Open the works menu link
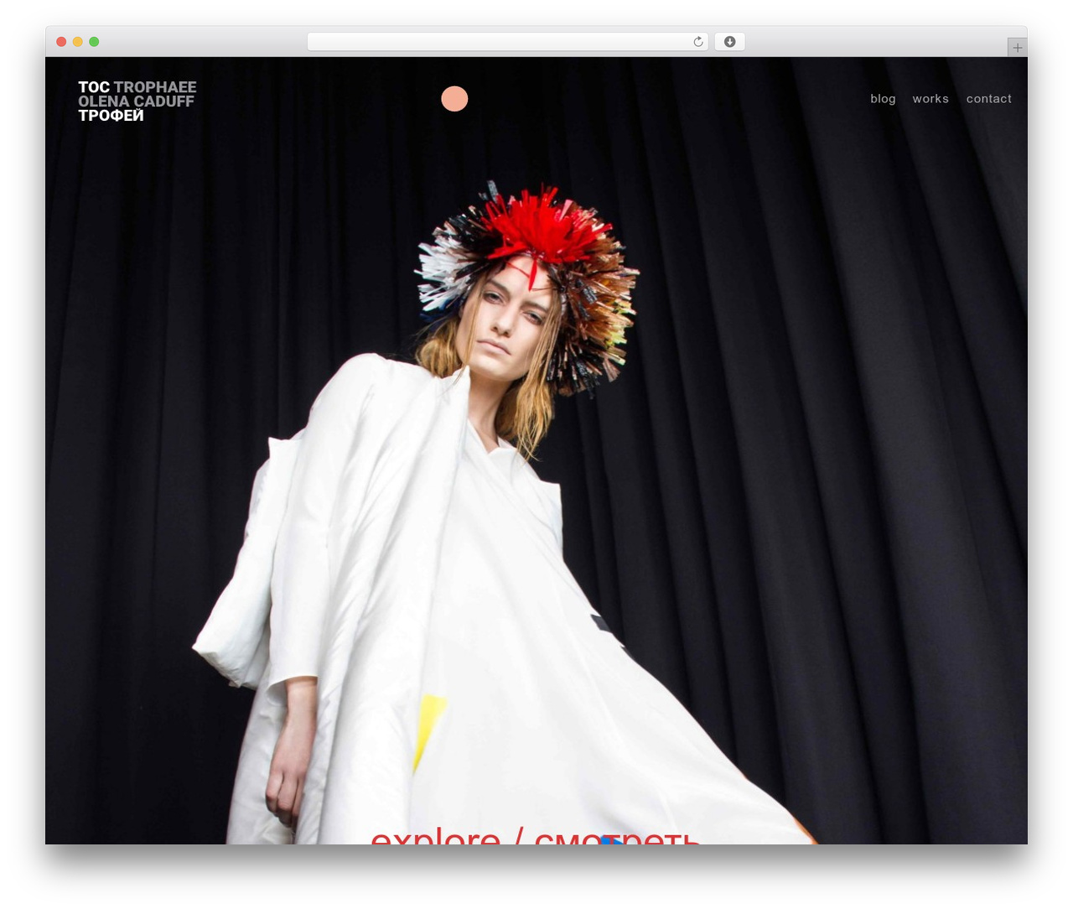 coord(930,99)
